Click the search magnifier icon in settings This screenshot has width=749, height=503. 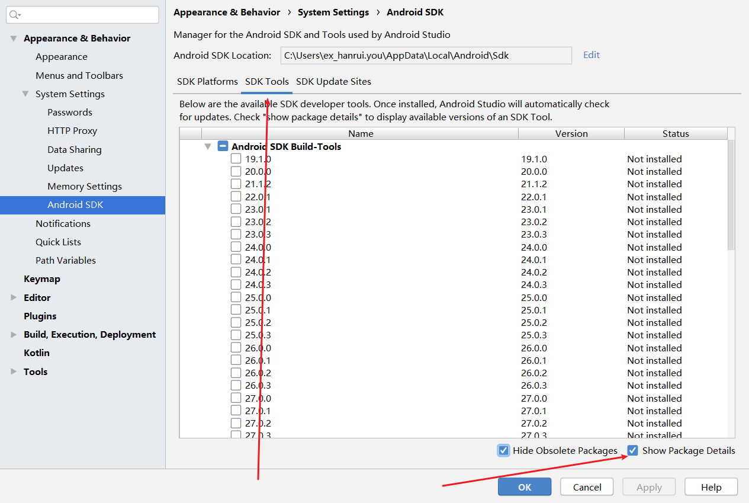15,15
